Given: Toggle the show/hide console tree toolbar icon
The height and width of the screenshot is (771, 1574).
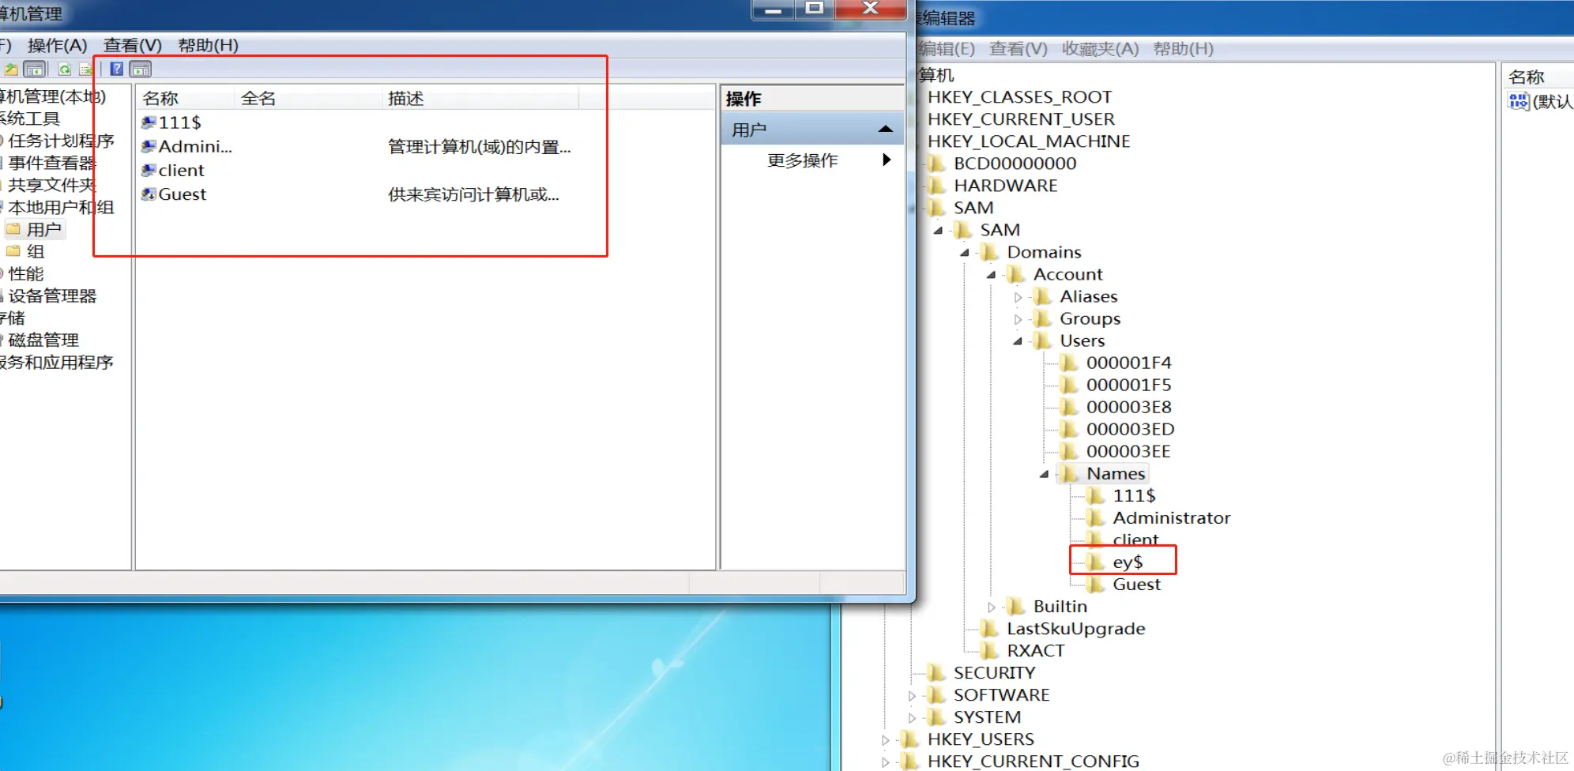Looking at the screenshot, I should (34, 70).
